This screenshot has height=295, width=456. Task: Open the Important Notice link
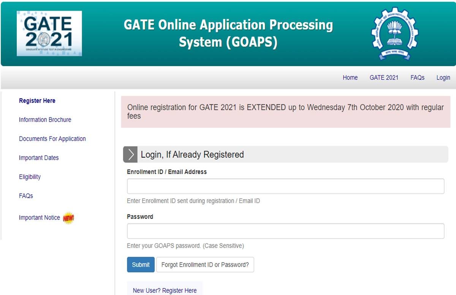[40, 217]
